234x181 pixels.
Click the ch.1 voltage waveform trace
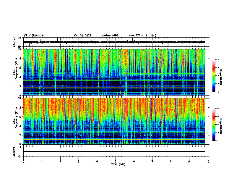[114, 42]
